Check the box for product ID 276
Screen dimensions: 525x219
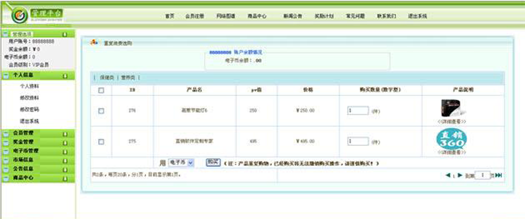pos(101,111)
